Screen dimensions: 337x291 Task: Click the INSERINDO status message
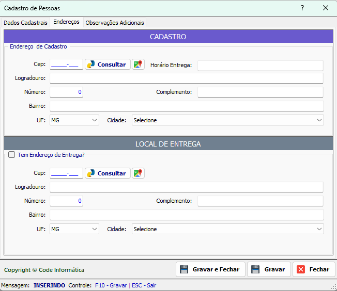tap(49, 285)
